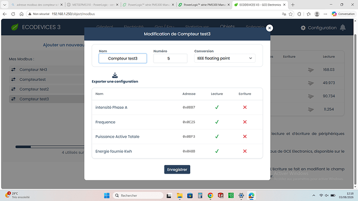Screen dimensions: 358x201
Task: Select the ECODEVICES V3 - GCE Electronics tab
Action: point(260,5)
